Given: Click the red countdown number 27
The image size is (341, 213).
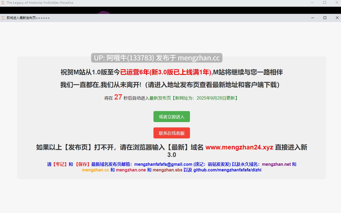Looking at the screenshot, I should pyautogui.click(x=118, y=97).
